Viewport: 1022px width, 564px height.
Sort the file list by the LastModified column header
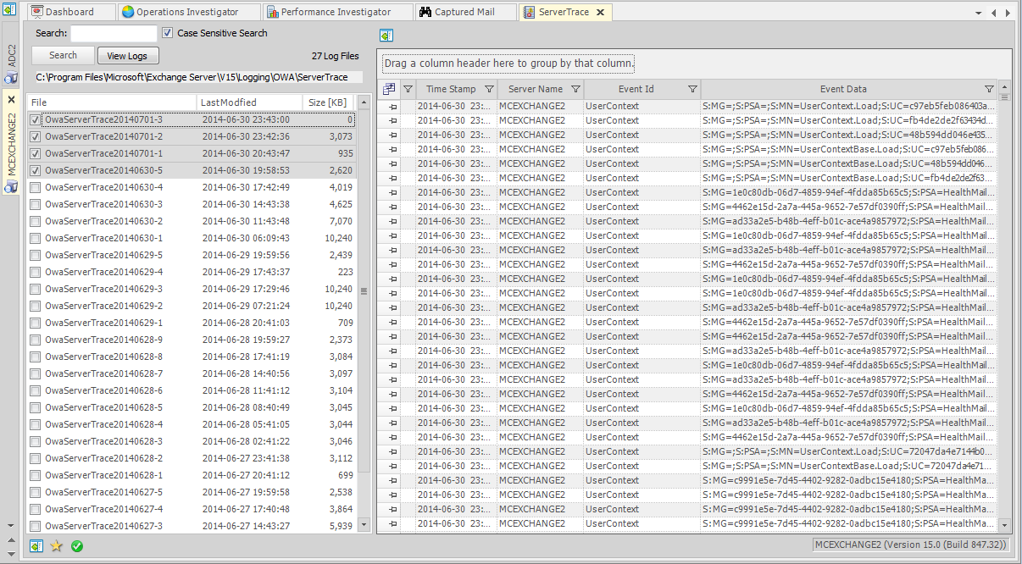click(x=249, y=102)
